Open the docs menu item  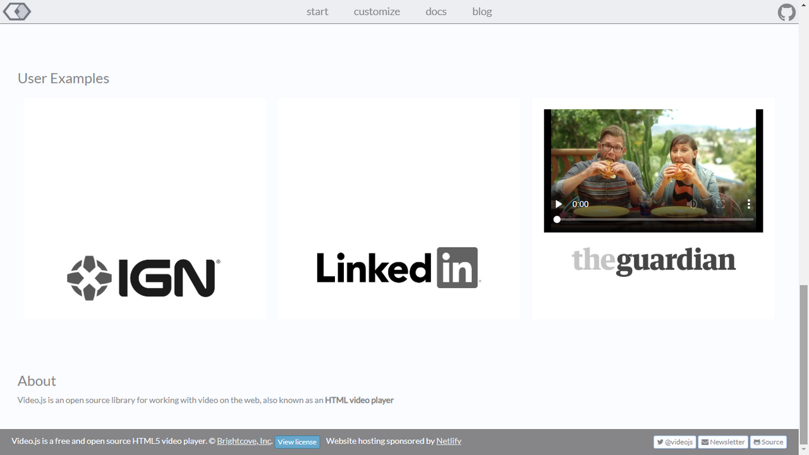(436, 11)
